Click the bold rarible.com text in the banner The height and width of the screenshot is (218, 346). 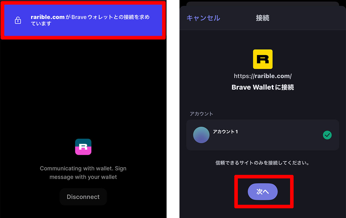pos(48,17)
